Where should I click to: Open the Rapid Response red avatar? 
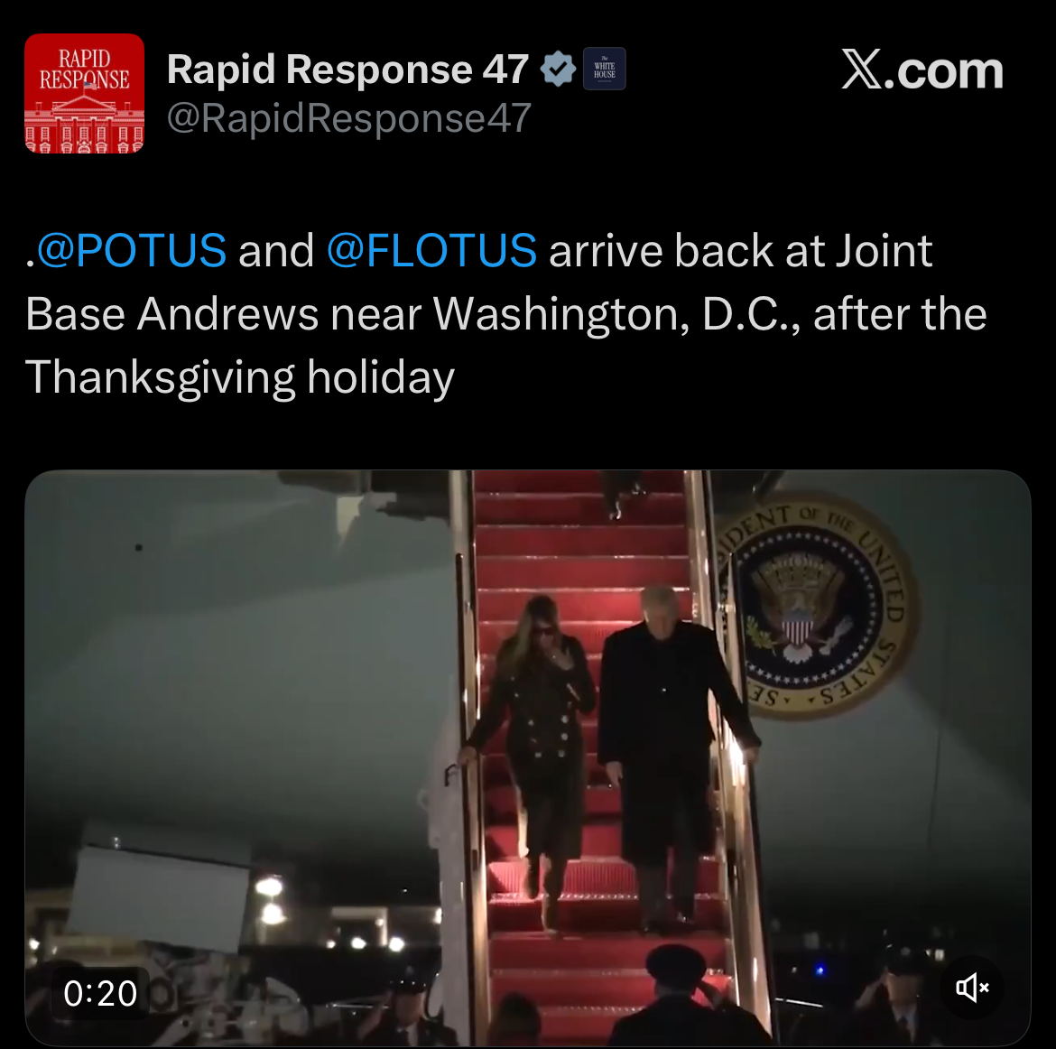click(84, 94)
